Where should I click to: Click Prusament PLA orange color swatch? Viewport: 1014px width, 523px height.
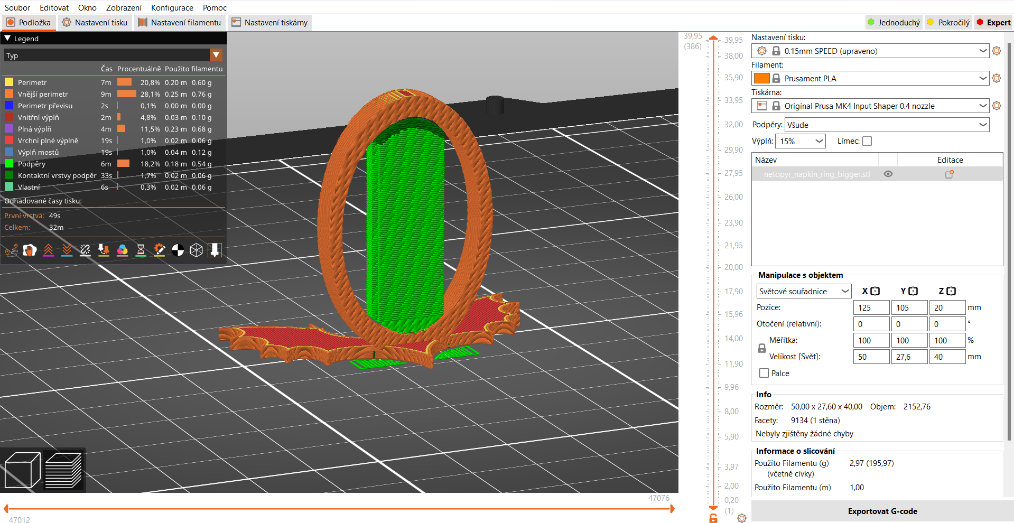pos(761,78)
